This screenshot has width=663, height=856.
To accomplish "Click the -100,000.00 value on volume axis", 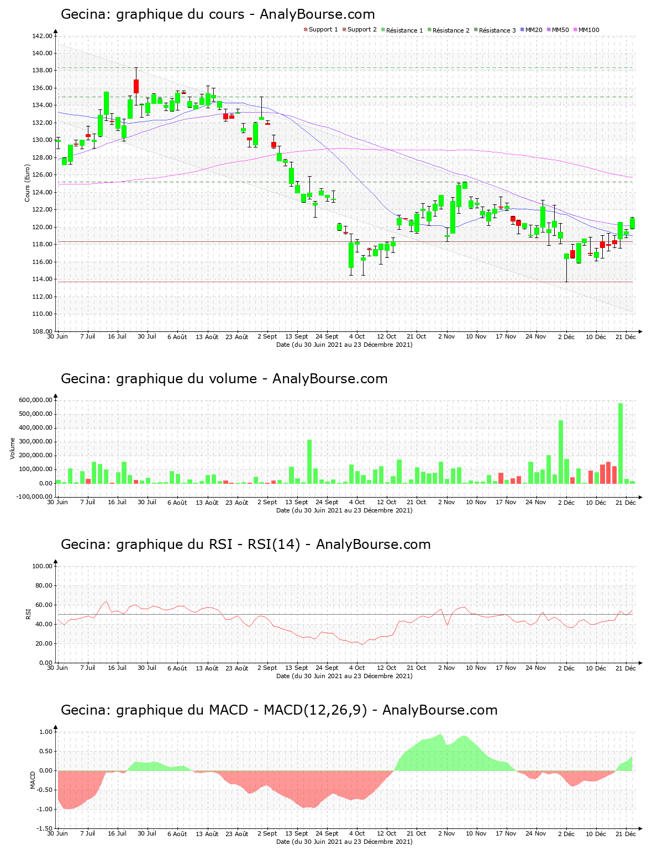I will [x=34, y=497].
